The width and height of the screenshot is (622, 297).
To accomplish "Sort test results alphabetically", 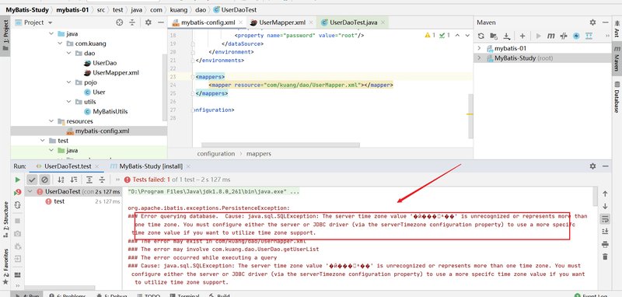I will [x=61, y=180].
